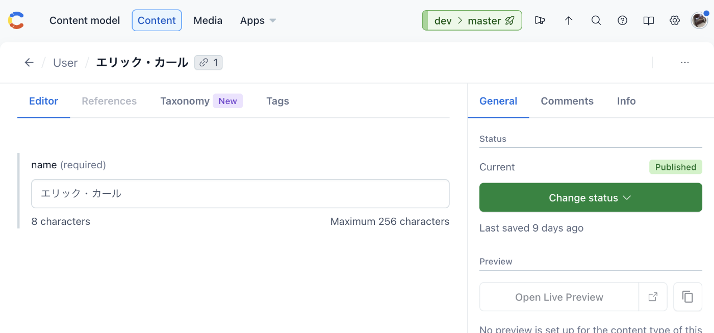This screenshot has height=333, width=714.
Task: Switch environment via dev > master selector
Action: [472, 20]
